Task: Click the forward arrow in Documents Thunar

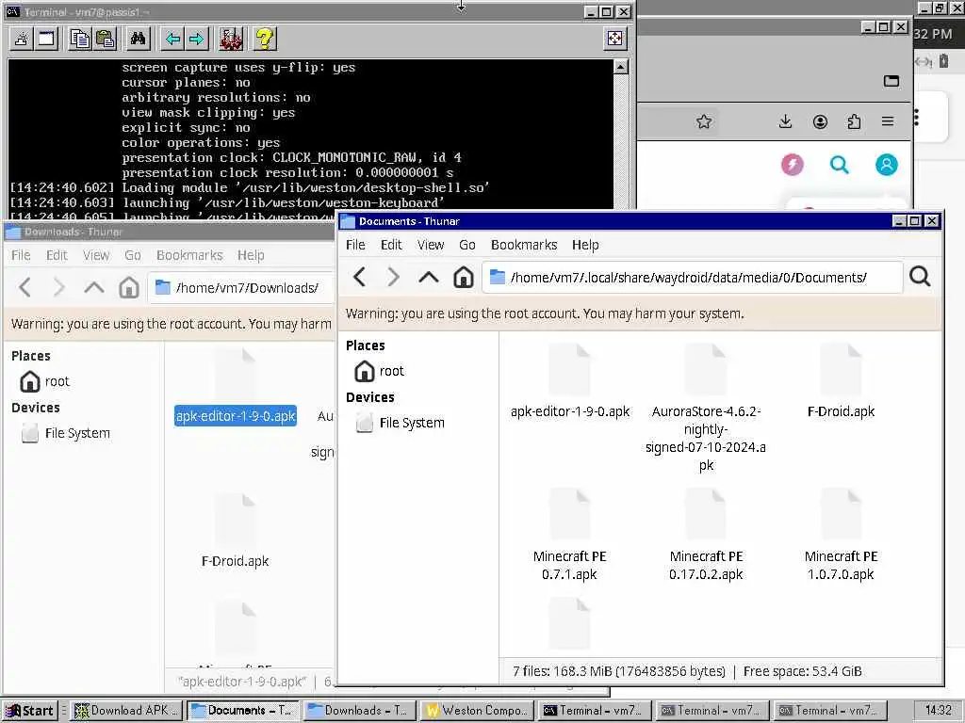Action: [394, 278]
